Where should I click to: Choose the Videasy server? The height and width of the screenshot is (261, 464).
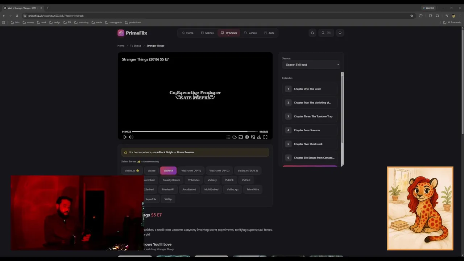coord(212,180)
